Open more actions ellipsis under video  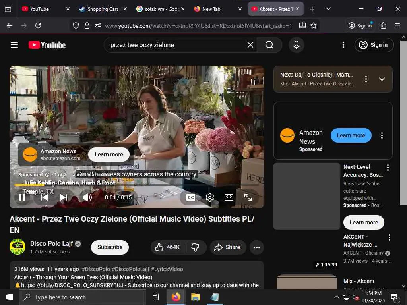tap(257, 247)
